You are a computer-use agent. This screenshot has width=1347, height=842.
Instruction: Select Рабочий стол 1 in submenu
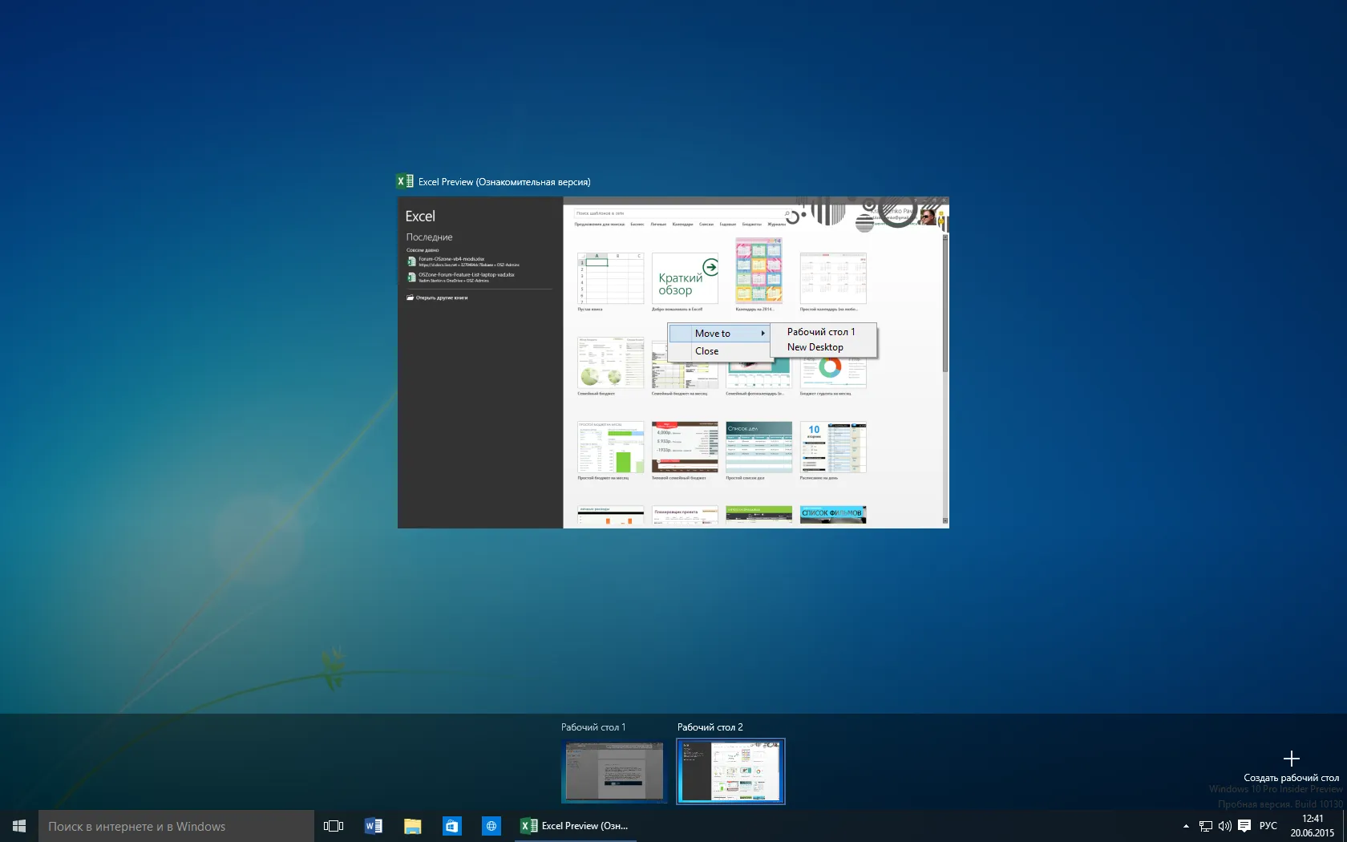point(823,332)
